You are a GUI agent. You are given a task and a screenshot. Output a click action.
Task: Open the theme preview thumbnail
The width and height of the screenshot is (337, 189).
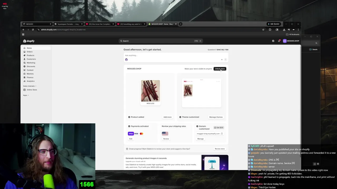(201, 93)
